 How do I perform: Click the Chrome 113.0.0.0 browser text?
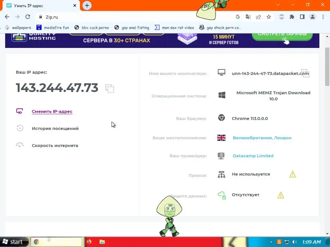tap(250, 118)
